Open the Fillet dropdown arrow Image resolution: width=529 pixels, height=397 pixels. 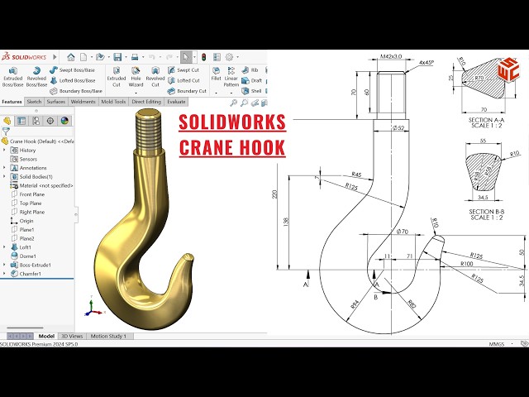216,93
